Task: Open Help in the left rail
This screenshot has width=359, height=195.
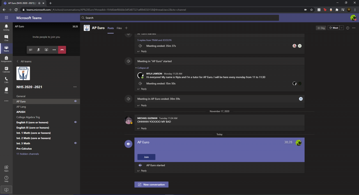Action: 6,179
